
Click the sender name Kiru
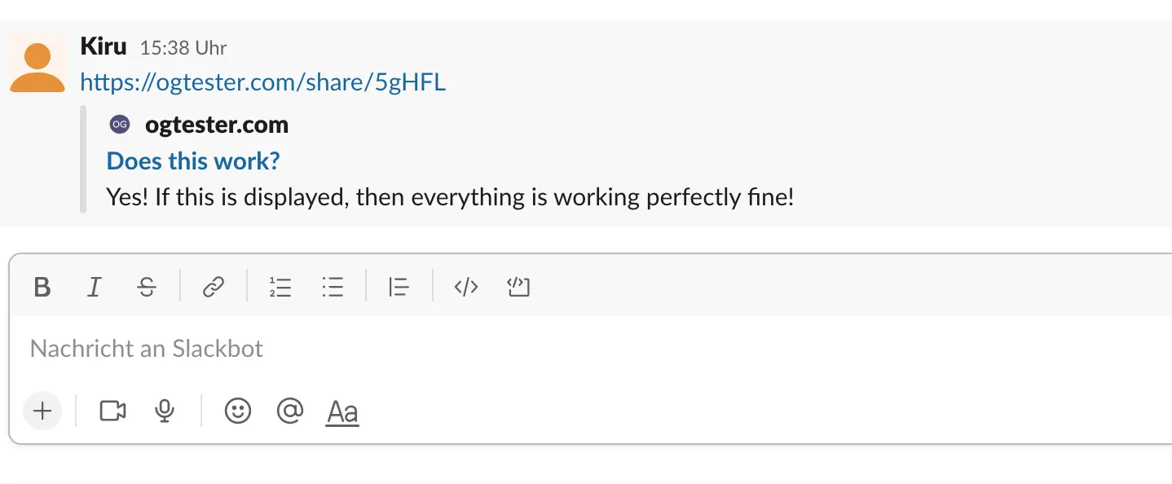(104, 46)
